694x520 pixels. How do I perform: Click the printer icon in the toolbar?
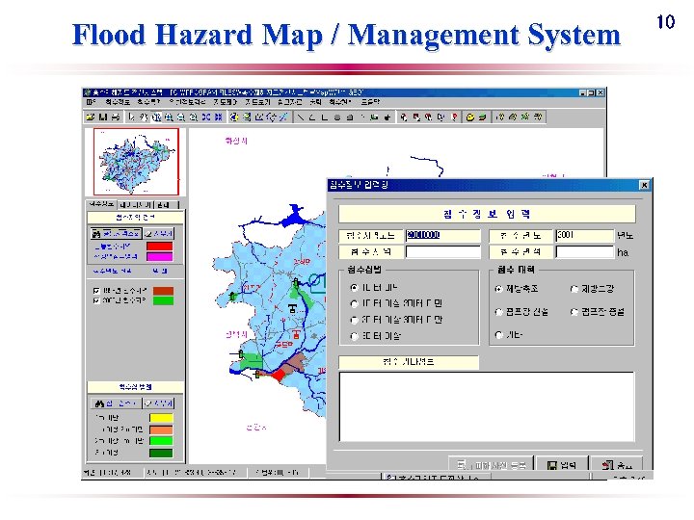tap(115, 117)
